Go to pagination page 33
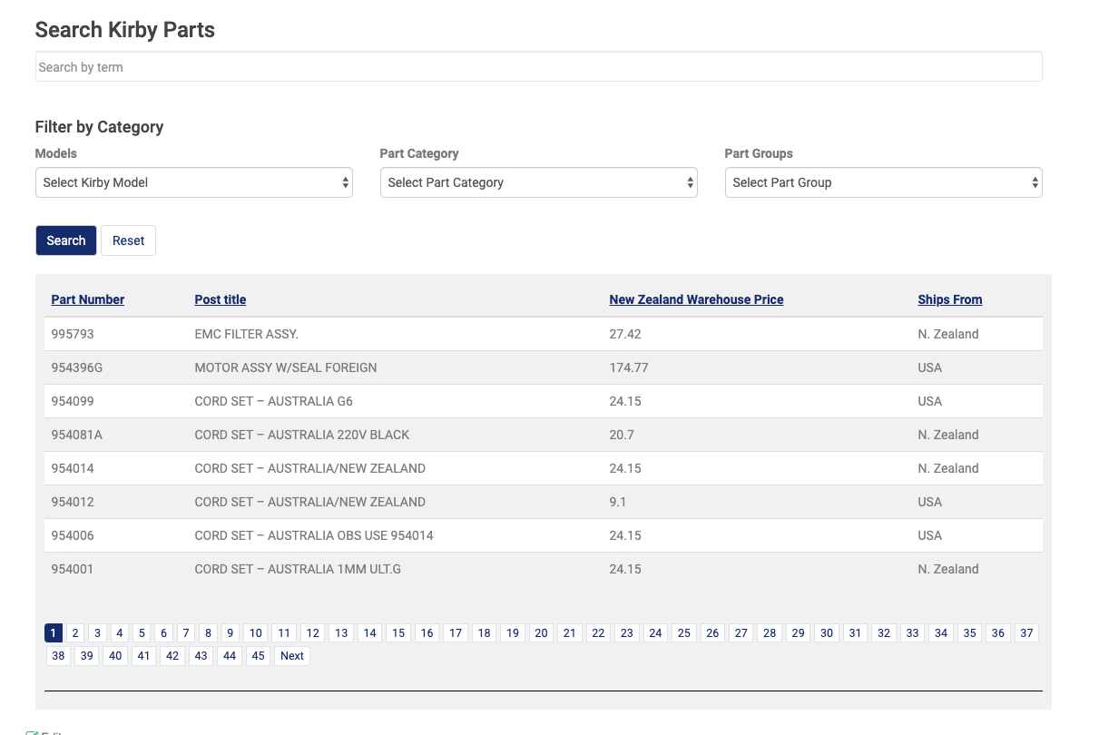 coord(912,633)
